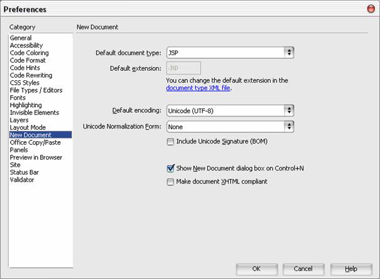Uncheck Show New Document dialog box option
The height and width of the screenshot is (279, 380).
click(170, 169)
